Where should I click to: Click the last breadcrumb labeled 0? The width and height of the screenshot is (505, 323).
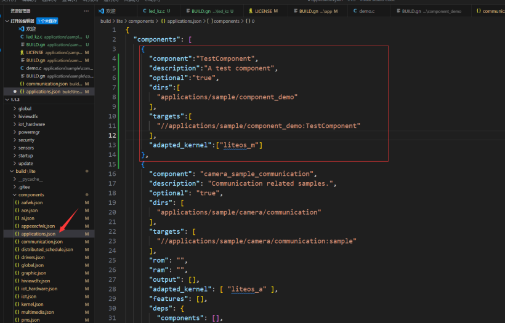click(x=250, y=21)
